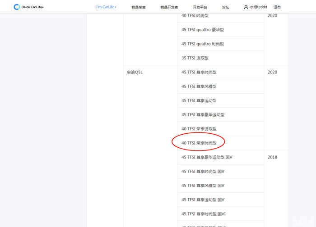Click 45 TFSI 尊享风雅型 under 2020
316x227 pixels.
pos(199,86)
